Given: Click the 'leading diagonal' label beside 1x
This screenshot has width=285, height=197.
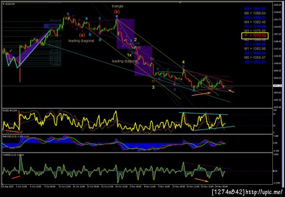Looking at the screenshot, I should (124, 61).
